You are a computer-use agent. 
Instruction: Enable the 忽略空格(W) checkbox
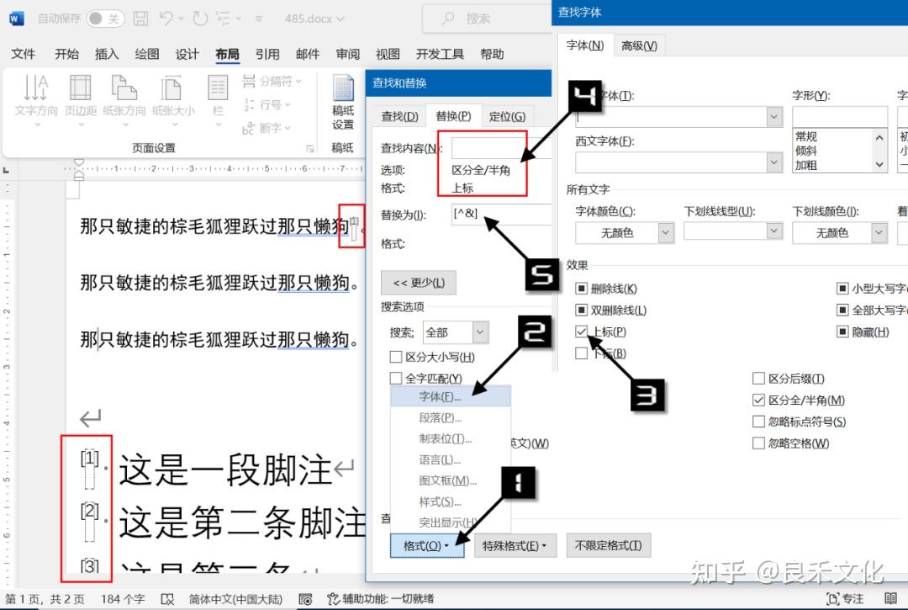click(758, 443)
